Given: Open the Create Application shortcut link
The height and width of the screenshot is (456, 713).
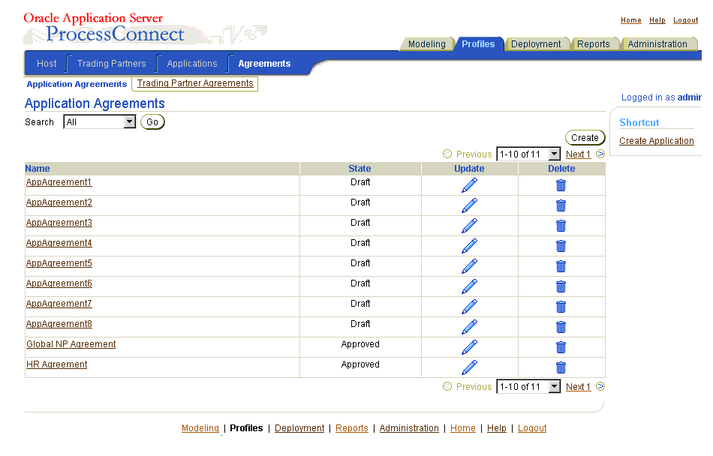Looking at the screenshot, I should coord(656,141).
